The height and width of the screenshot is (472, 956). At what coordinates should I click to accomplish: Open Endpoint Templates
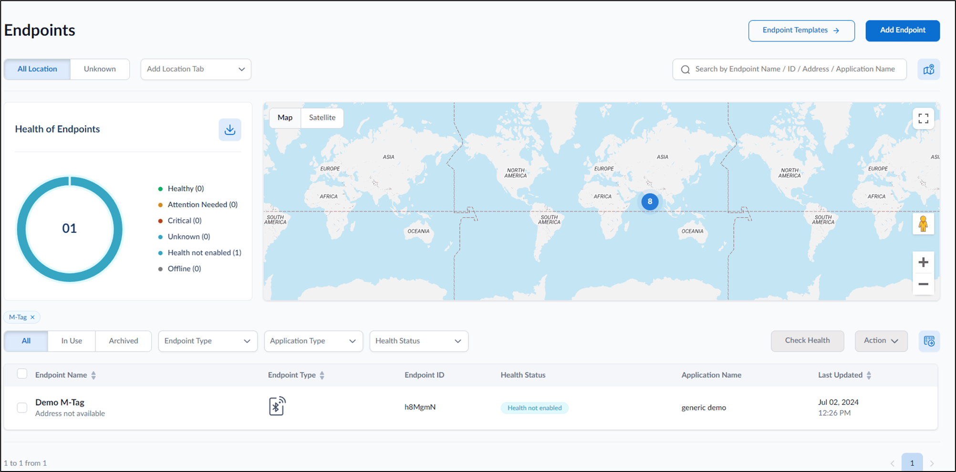801,30
